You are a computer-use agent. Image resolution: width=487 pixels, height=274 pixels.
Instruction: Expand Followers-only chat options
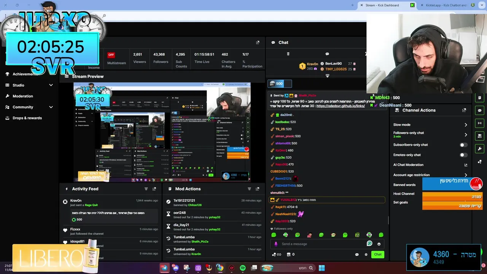(x=466, y=135)
